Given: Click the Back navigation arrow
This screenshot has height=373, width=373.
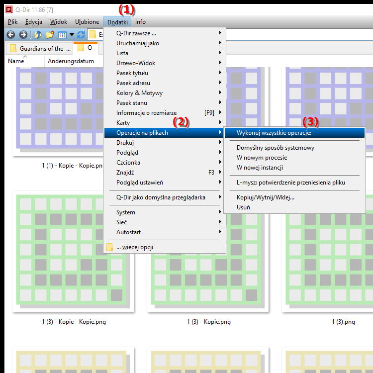Looking at the screenshot, I should pyautogui.click(x=11, y=35).
